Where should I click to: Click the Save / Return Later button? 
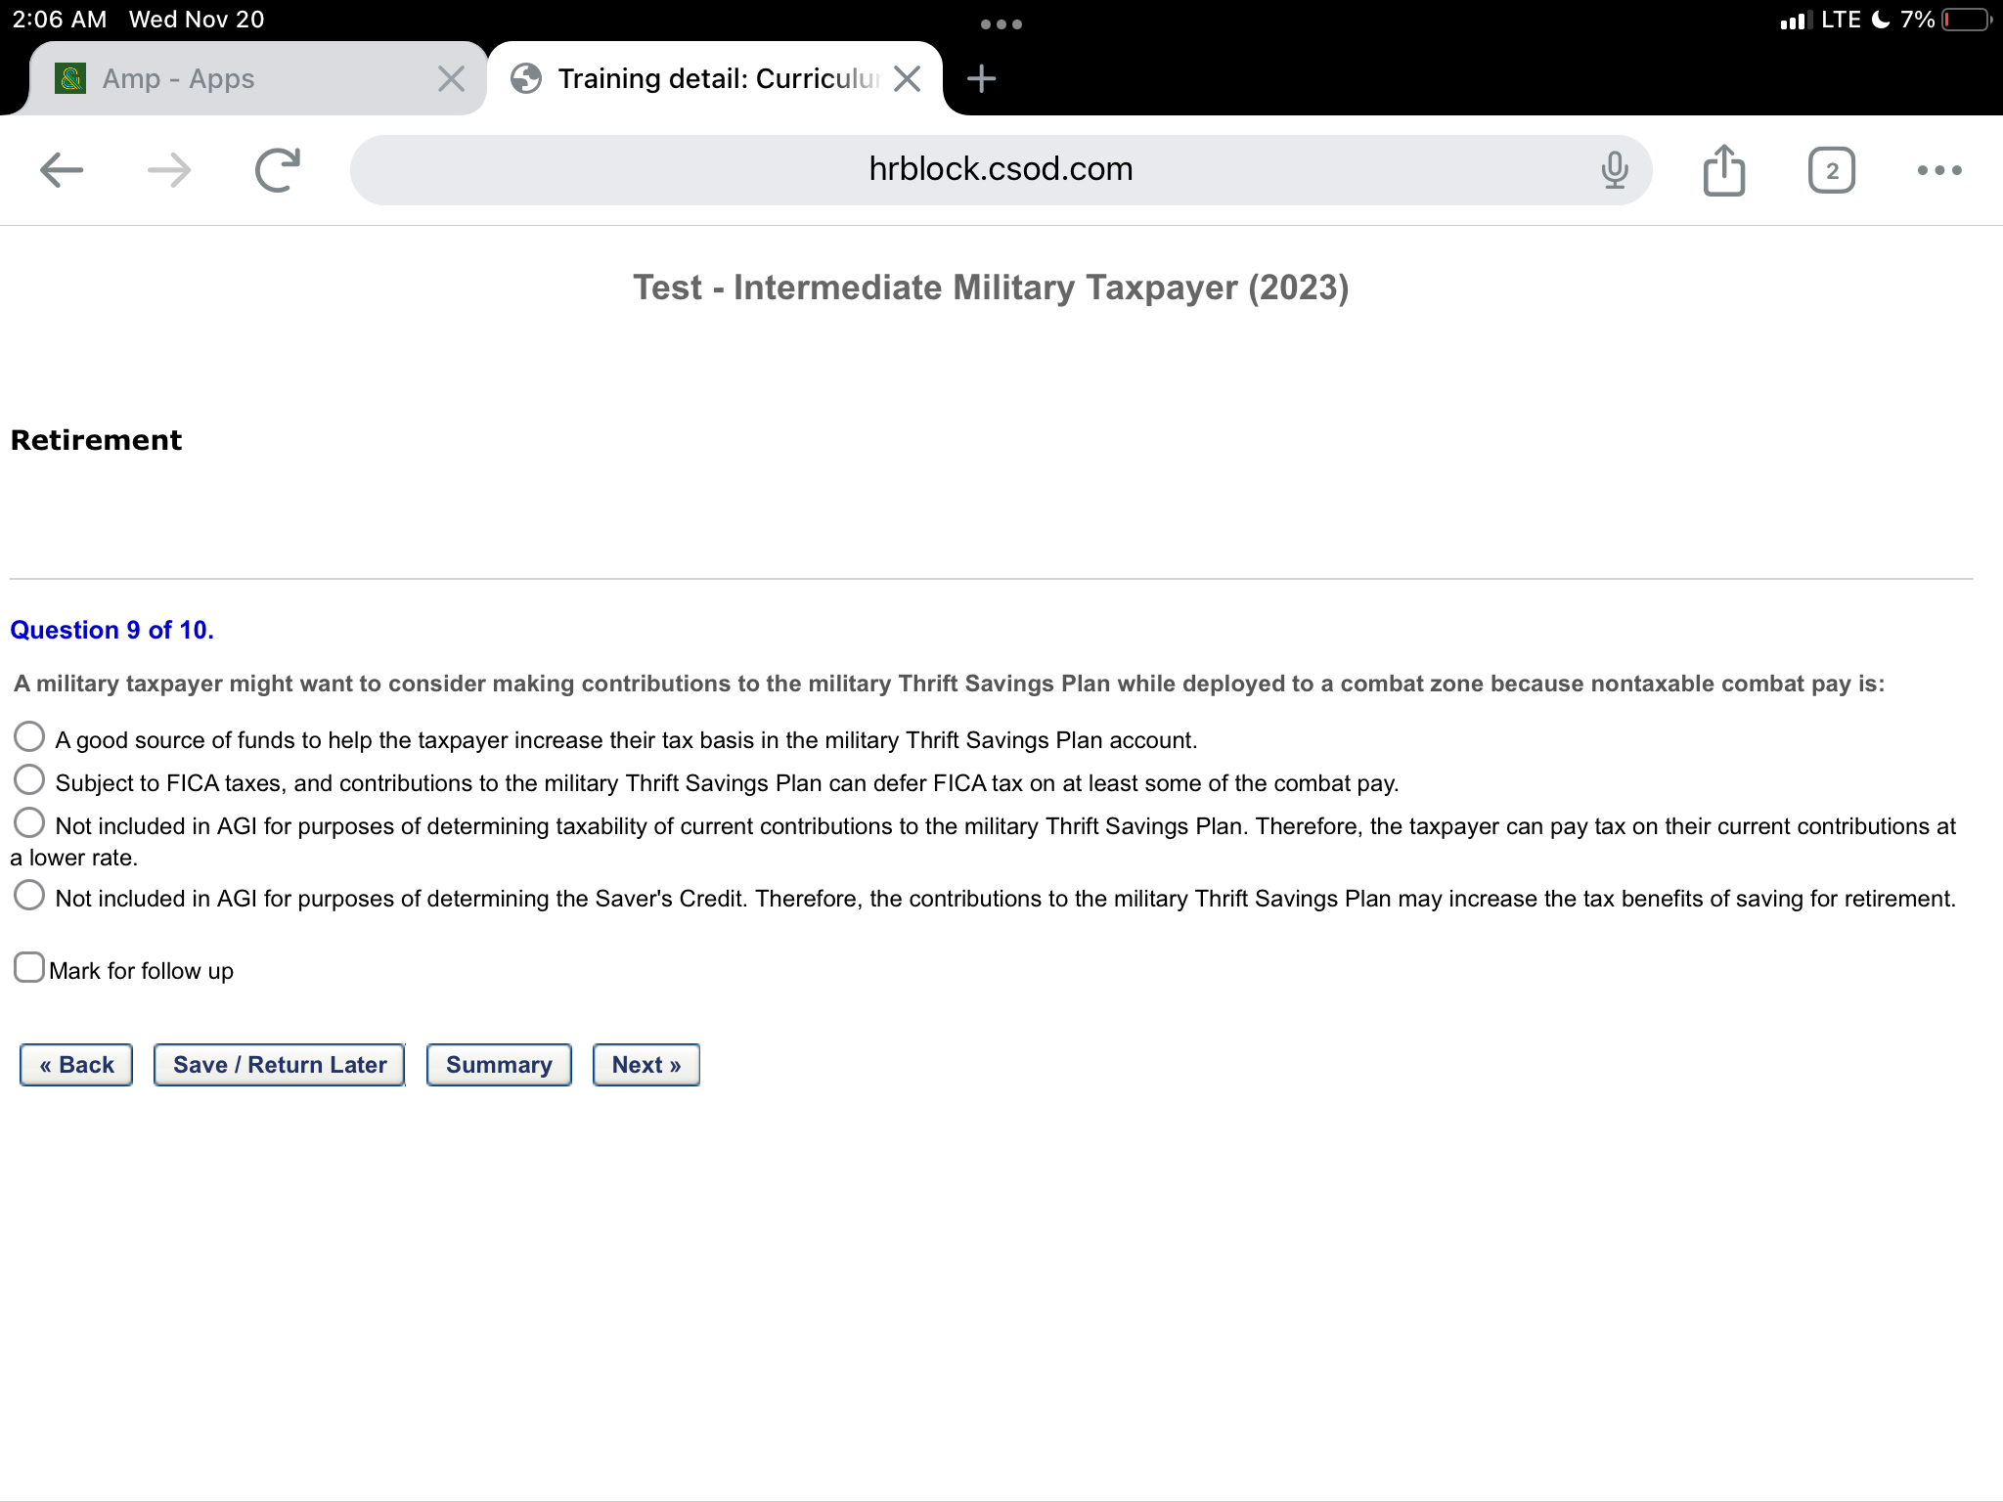pos(280,1065)
